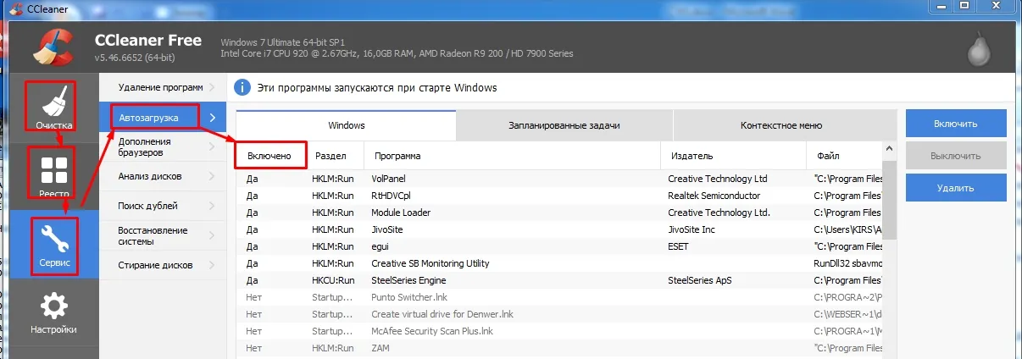Image resolution: width=1022 pixels, height=359 pixels.
Task: Open Поиск дублей menu item
Action: pos(163,206)
